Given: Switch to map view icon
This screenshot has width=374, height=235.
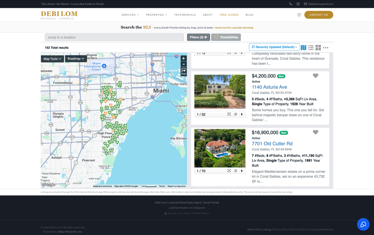Looking at the screenshot, I should (x=303, y=48).
